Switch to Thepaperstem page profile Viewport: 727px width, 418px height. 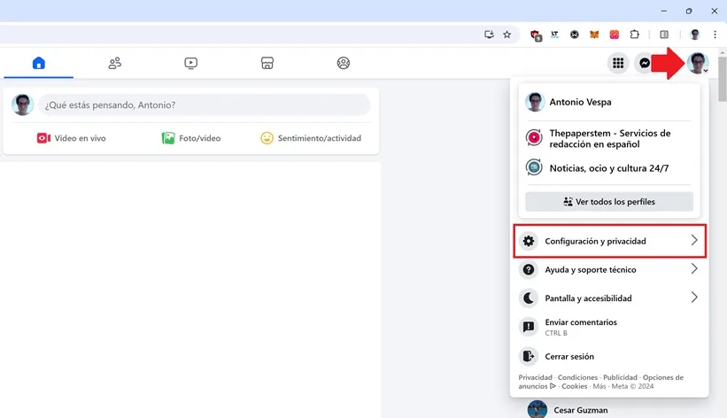click(609, 138)
